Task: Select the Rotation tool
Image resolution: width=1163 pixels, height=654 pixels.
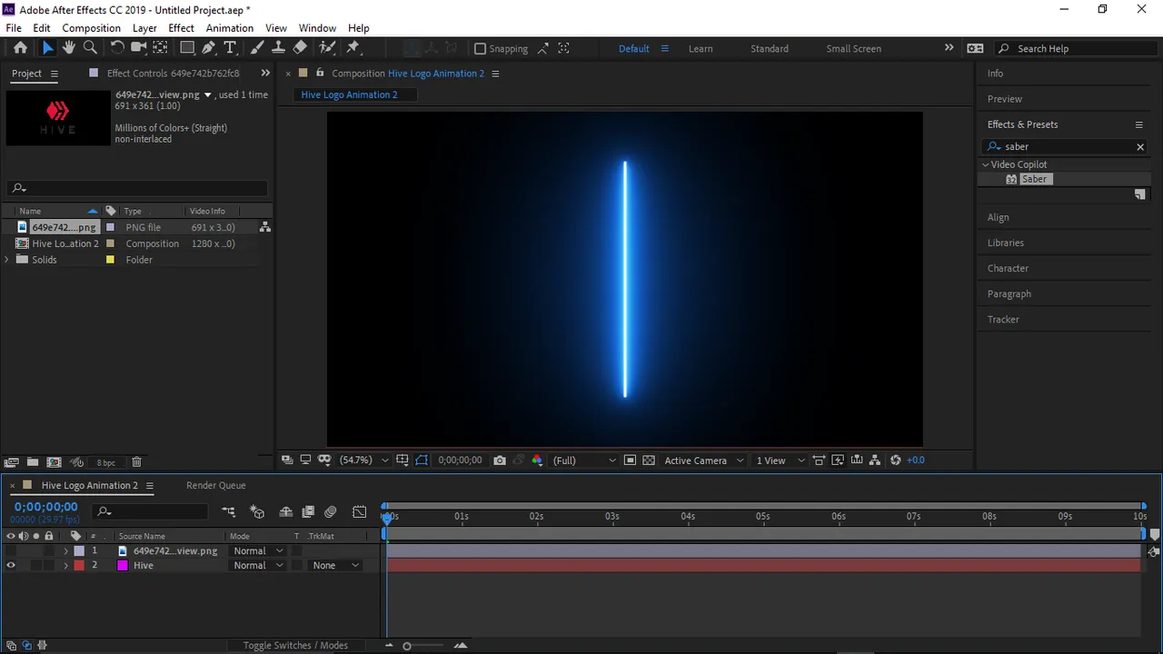Action: coord(117,48)
